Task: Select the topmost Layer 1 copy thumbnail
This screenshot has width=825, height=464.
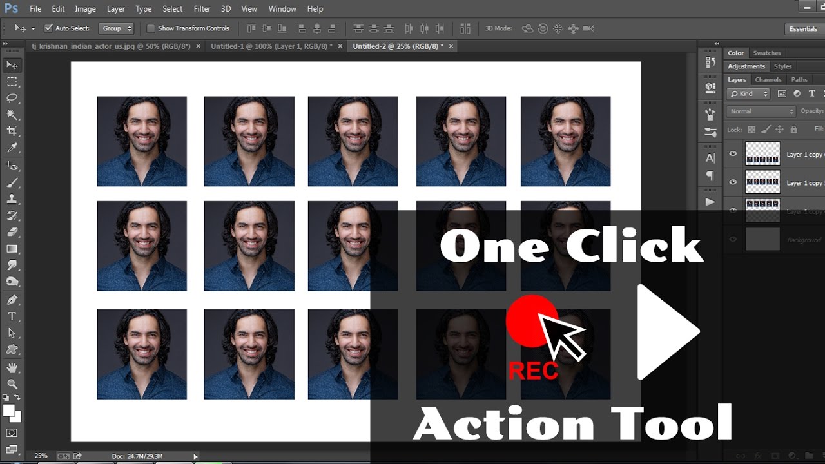Action: coord(762,153)
